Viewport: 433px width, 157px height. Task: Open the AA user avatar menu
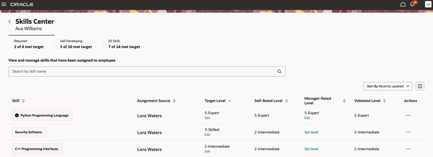tap(428, 4)
